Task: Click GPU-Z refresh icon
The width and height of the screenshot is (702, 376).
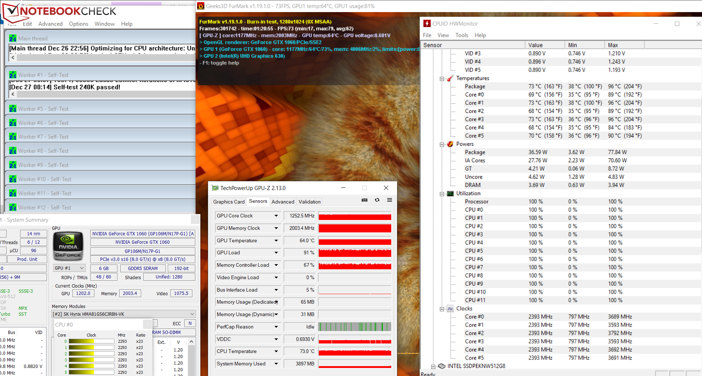Action: point(377,200)
